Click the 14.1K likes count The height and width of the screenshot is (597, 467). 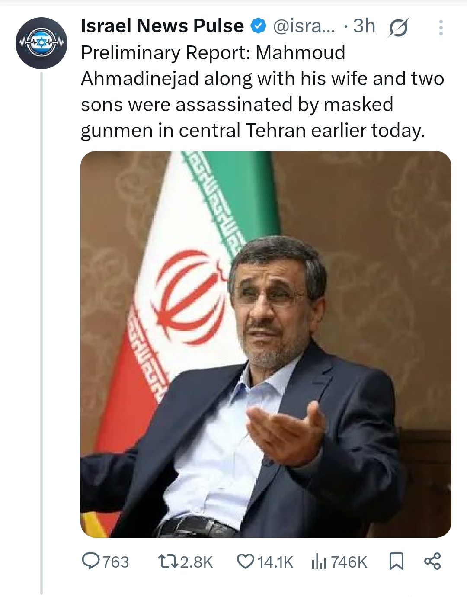click(x=275, y=562)
